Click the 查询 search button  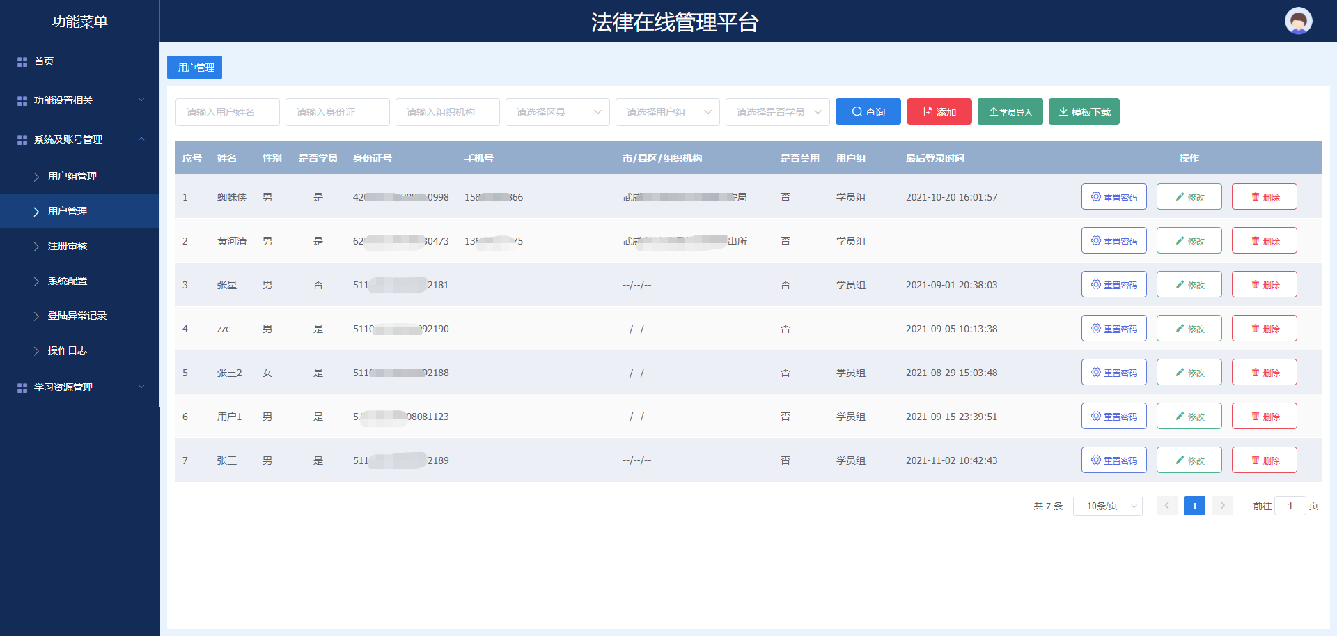(x=868, y=111)
